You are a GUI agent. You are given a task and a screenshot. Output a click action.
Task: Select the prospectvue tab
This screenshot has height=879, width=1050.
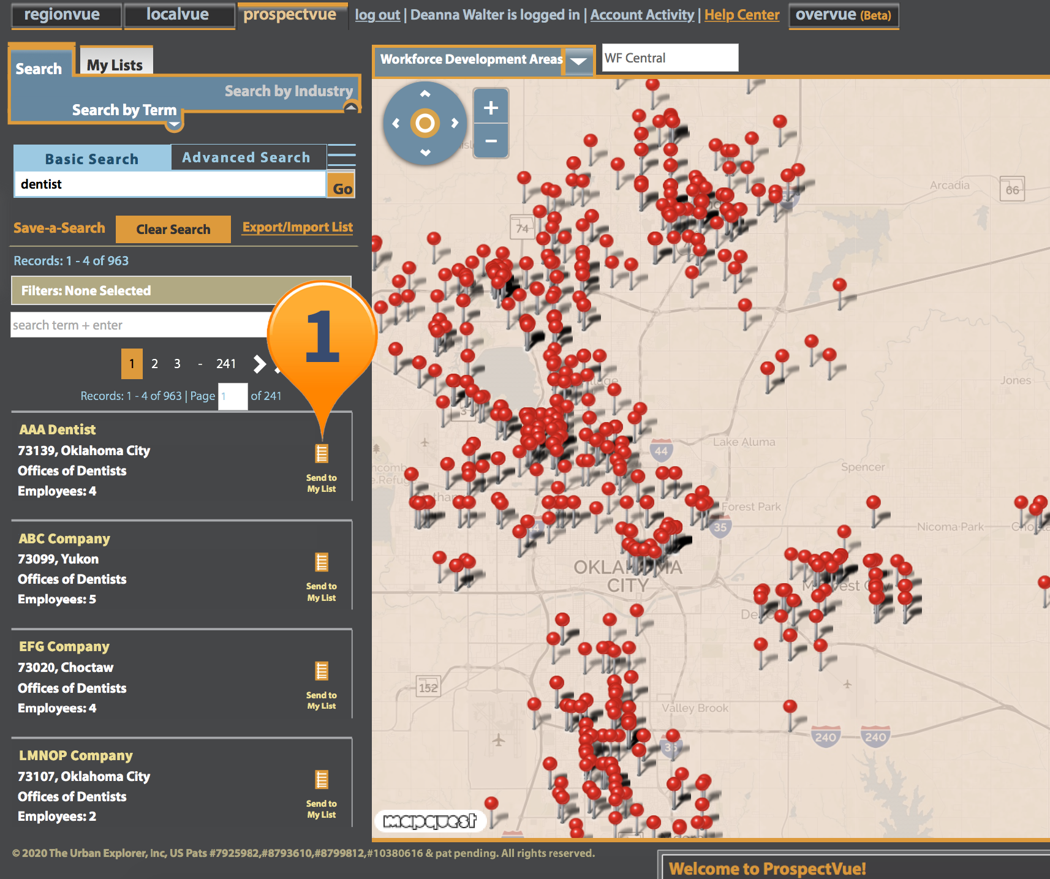[x=292, y=15]
